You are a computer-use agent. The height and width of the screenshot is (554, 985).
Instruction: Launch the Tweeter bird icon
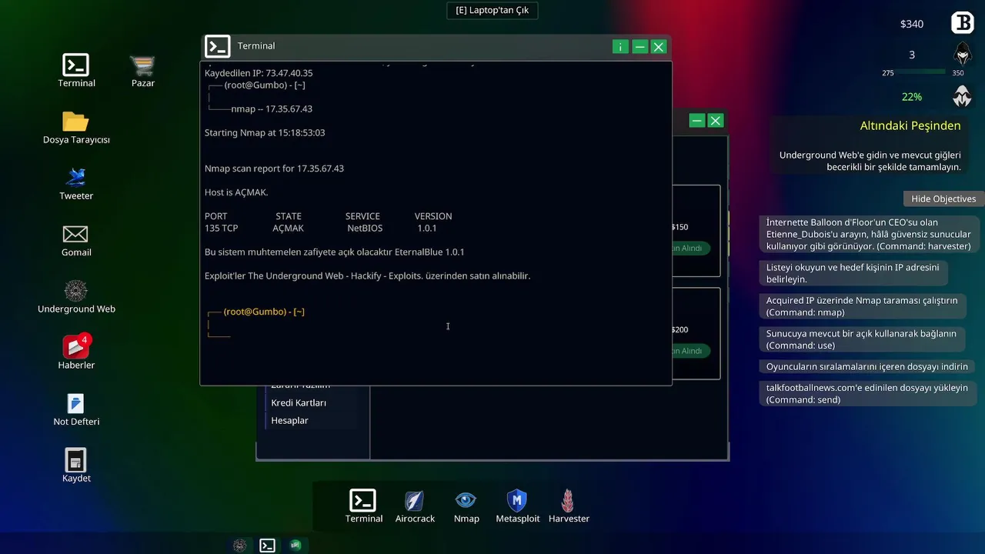(x=76, y=183)
